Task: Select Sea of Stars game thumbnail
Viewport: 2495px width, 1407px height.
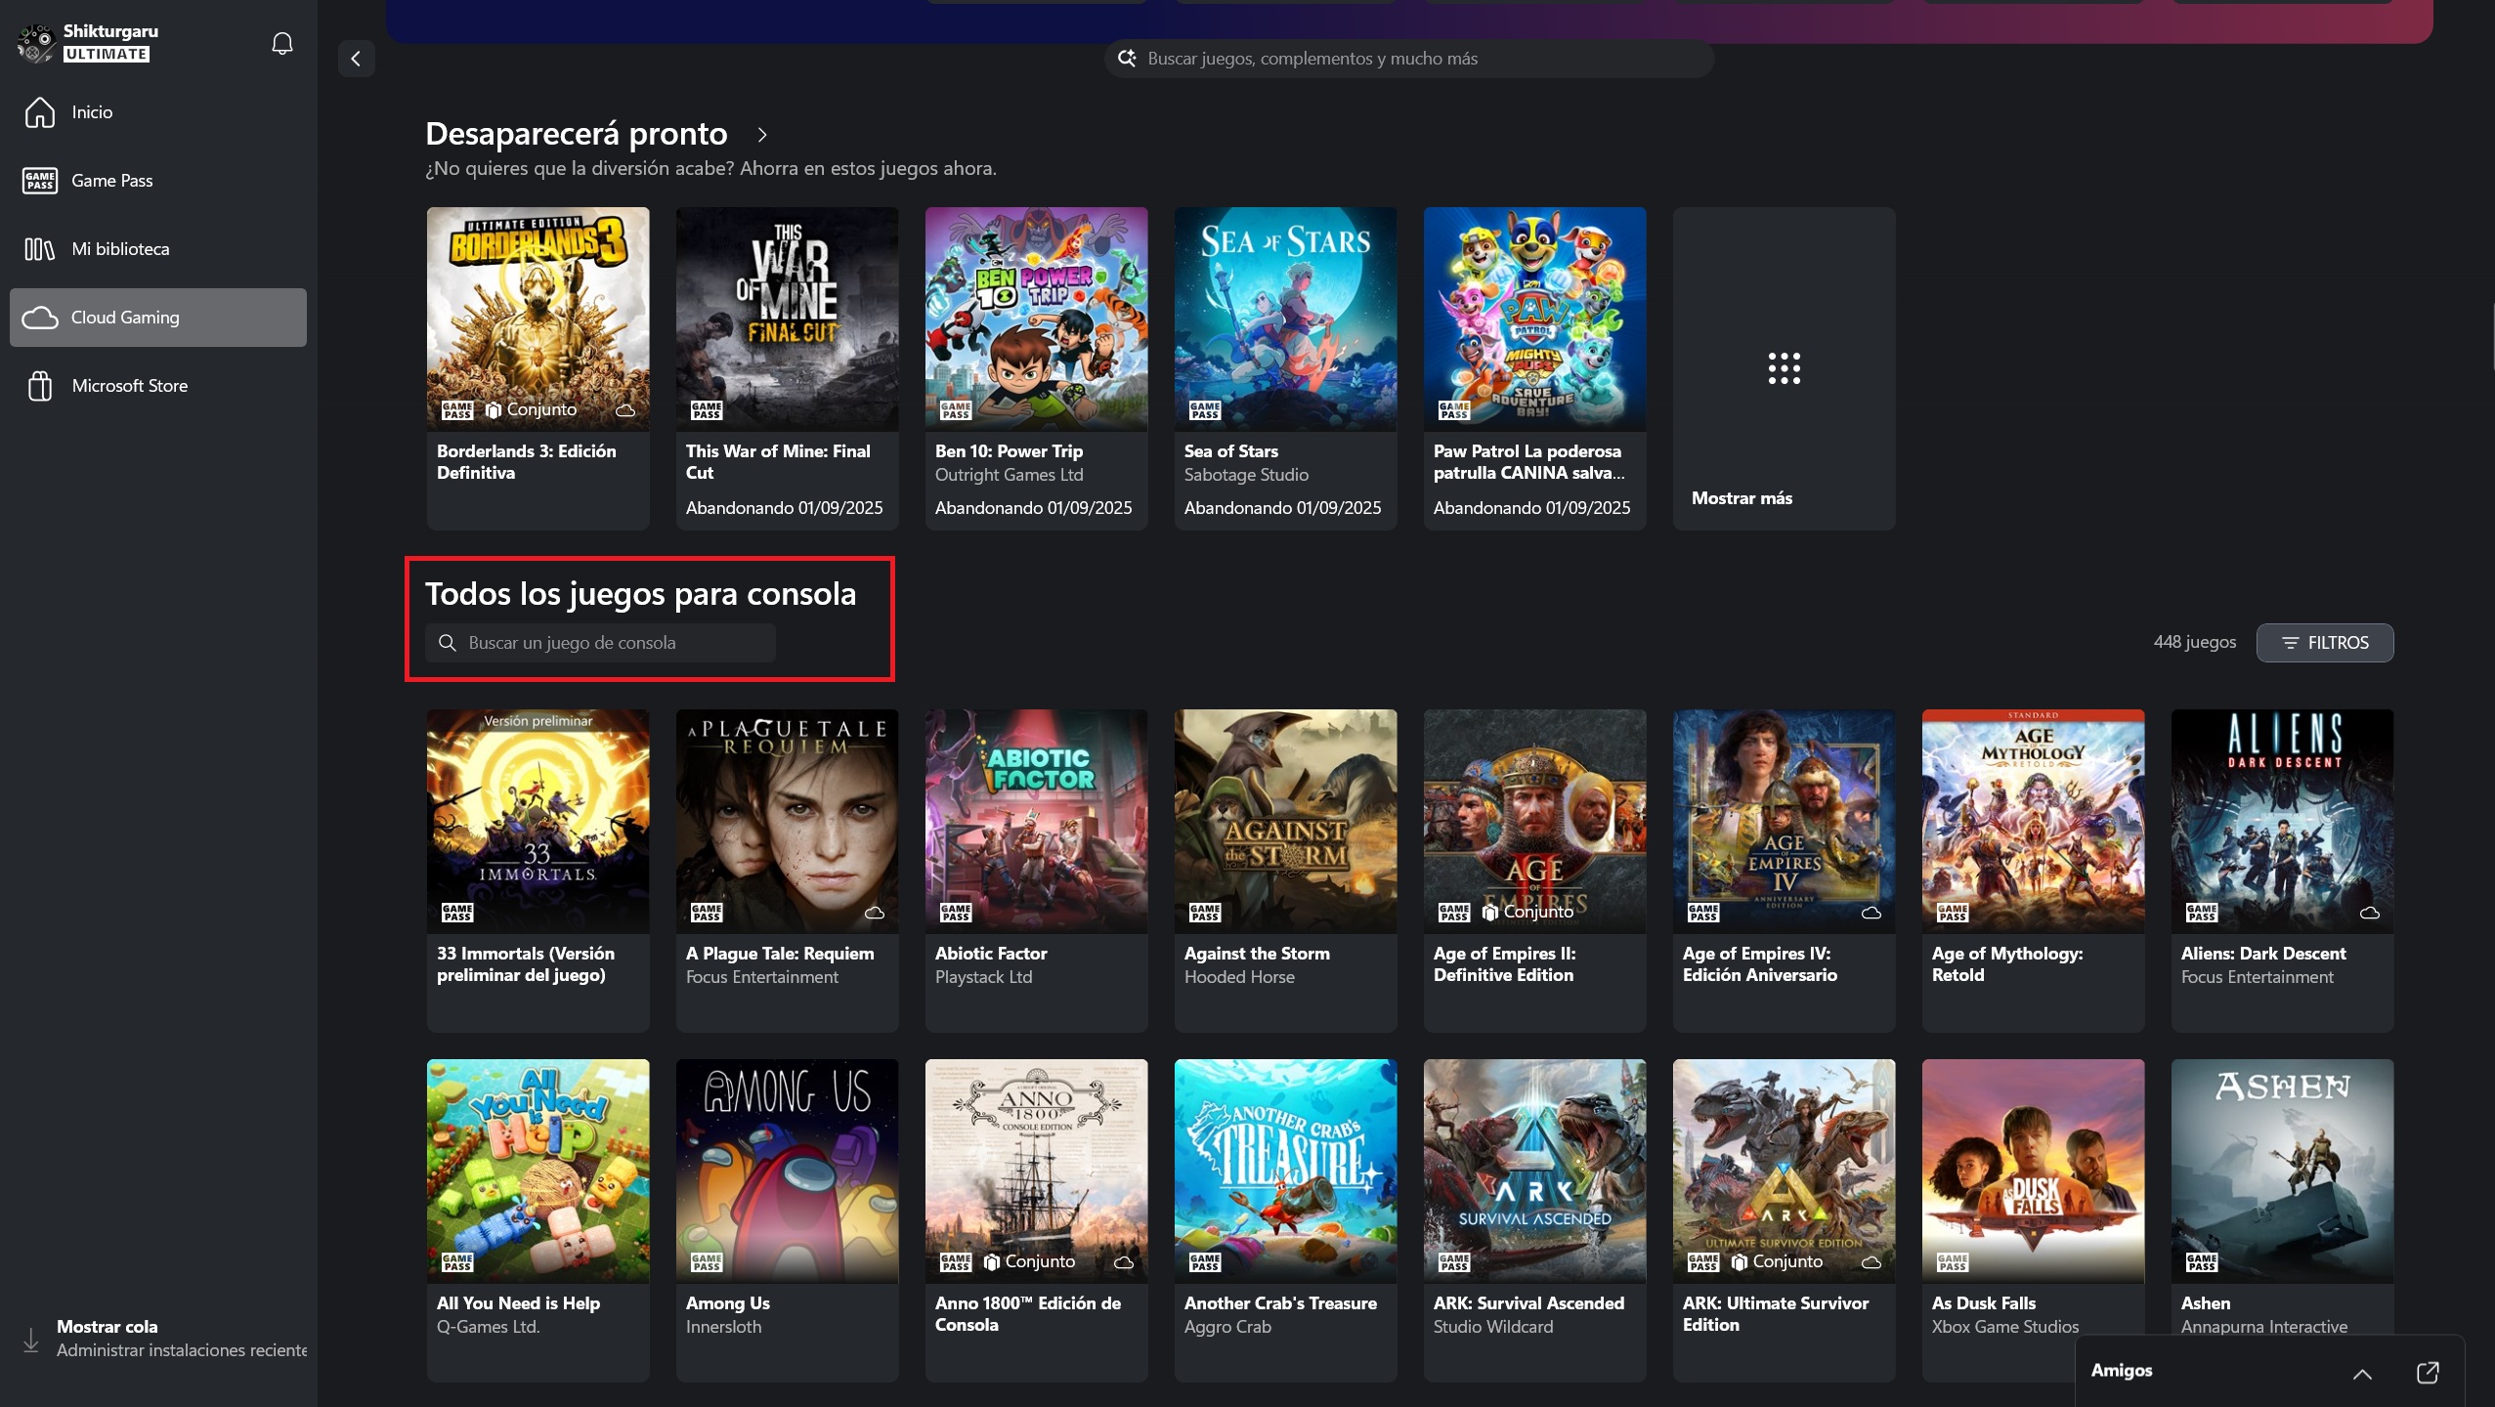Action: (x=1285, y=319)
